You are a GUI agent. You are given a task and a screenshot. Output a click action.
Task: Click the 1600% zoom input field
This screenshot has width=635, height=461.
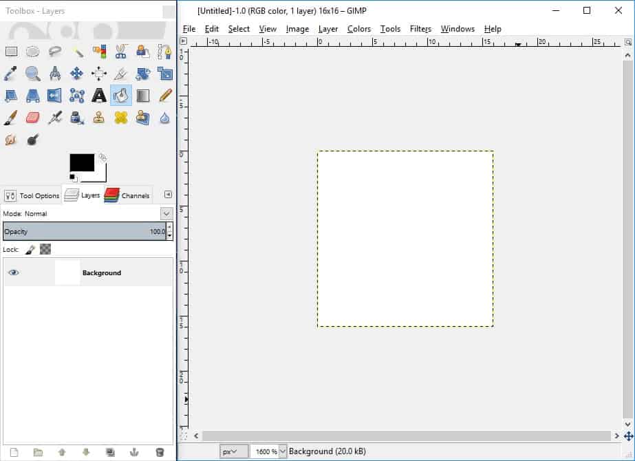click(x=265, y=451)
